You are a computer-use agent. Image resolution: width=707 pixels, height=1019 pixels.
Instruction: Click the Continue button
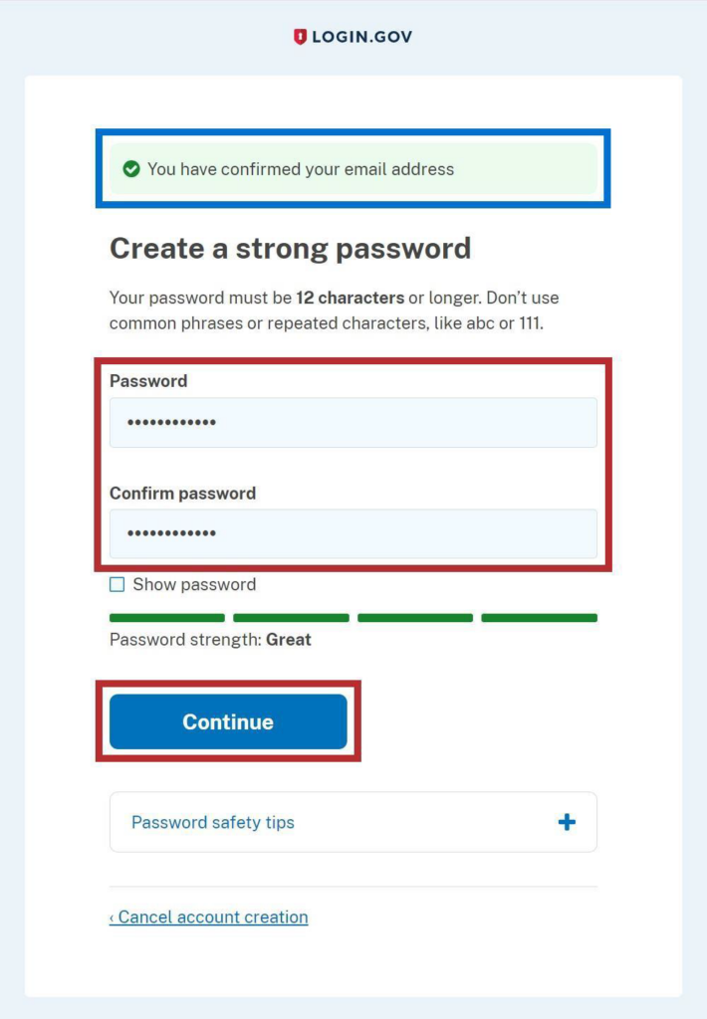pyautogui.click(x=228, y=721)
